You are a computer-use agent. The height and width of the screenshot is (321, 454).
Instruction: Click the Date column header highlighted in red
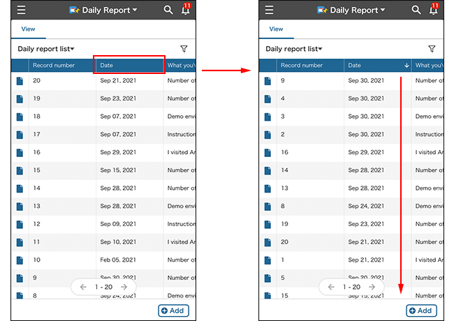[129, 66]
